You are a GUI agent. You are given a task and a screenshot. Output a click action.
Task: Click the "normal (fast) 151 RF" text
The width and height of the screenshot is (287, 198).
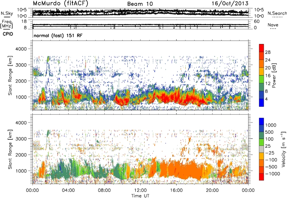click(x=58, y=35)
